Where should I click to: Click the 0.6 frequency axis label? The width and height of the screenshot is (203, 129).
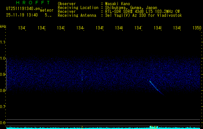(3, 123)
